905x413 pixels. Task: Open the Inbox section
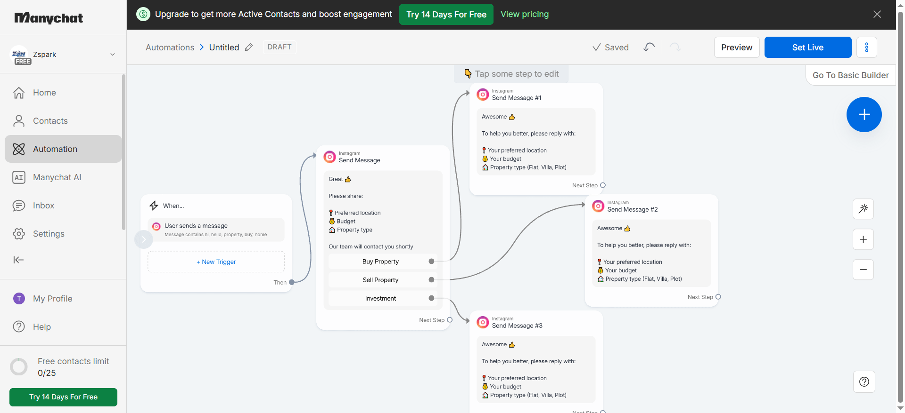63,206
